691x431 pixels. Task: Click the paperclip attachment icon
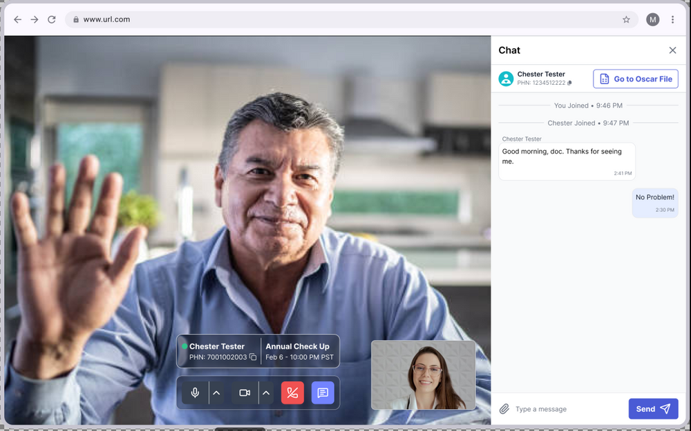tap(505, 408)
